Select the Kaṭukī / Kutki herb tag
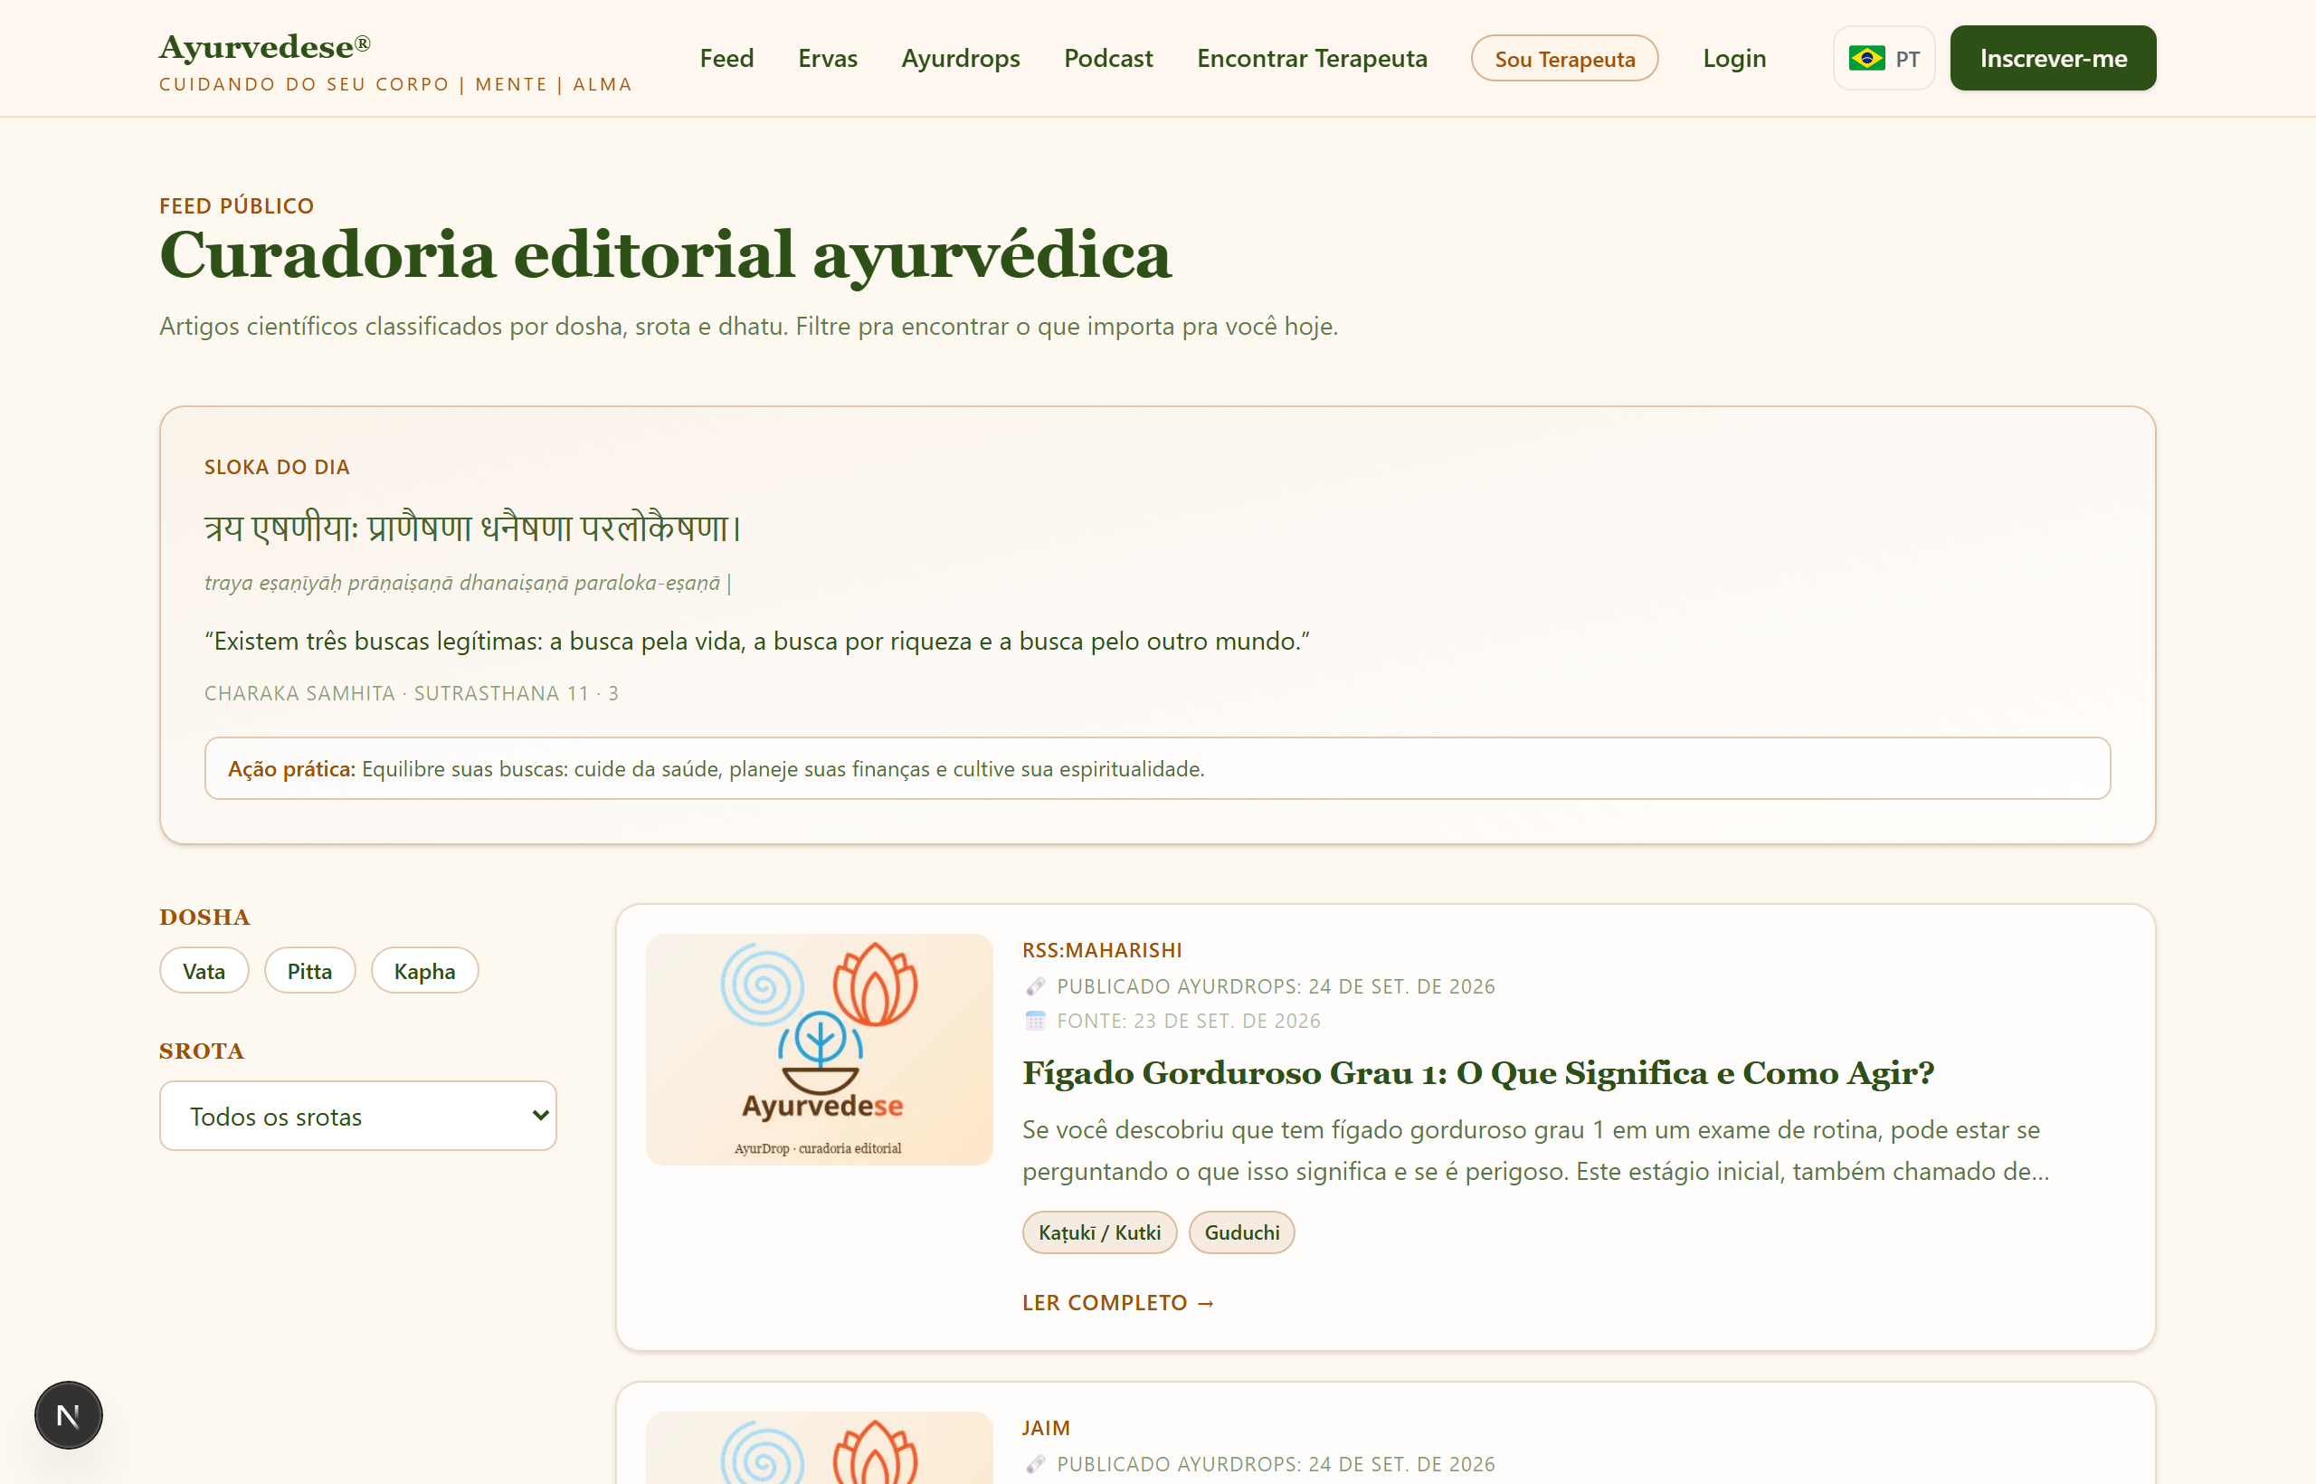Screen dimensions: 2316x1484 coord(1099,1232)
